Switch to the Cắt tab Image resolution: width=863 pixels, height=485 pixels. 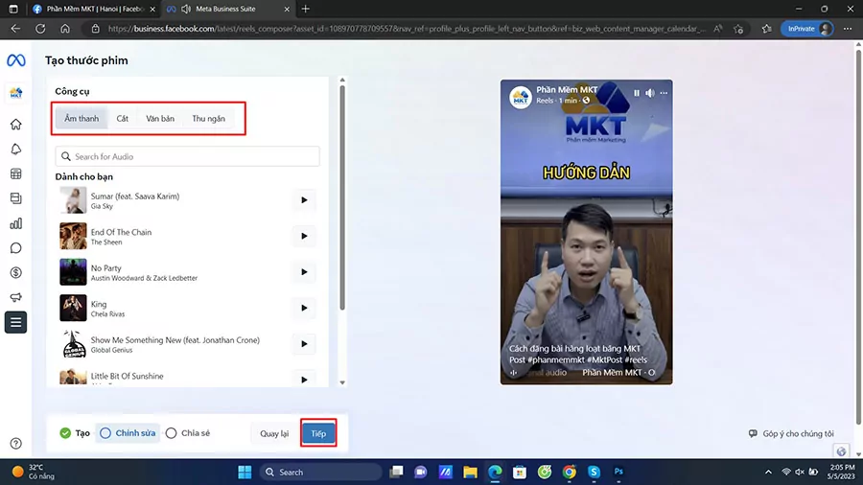coord(122,118)
